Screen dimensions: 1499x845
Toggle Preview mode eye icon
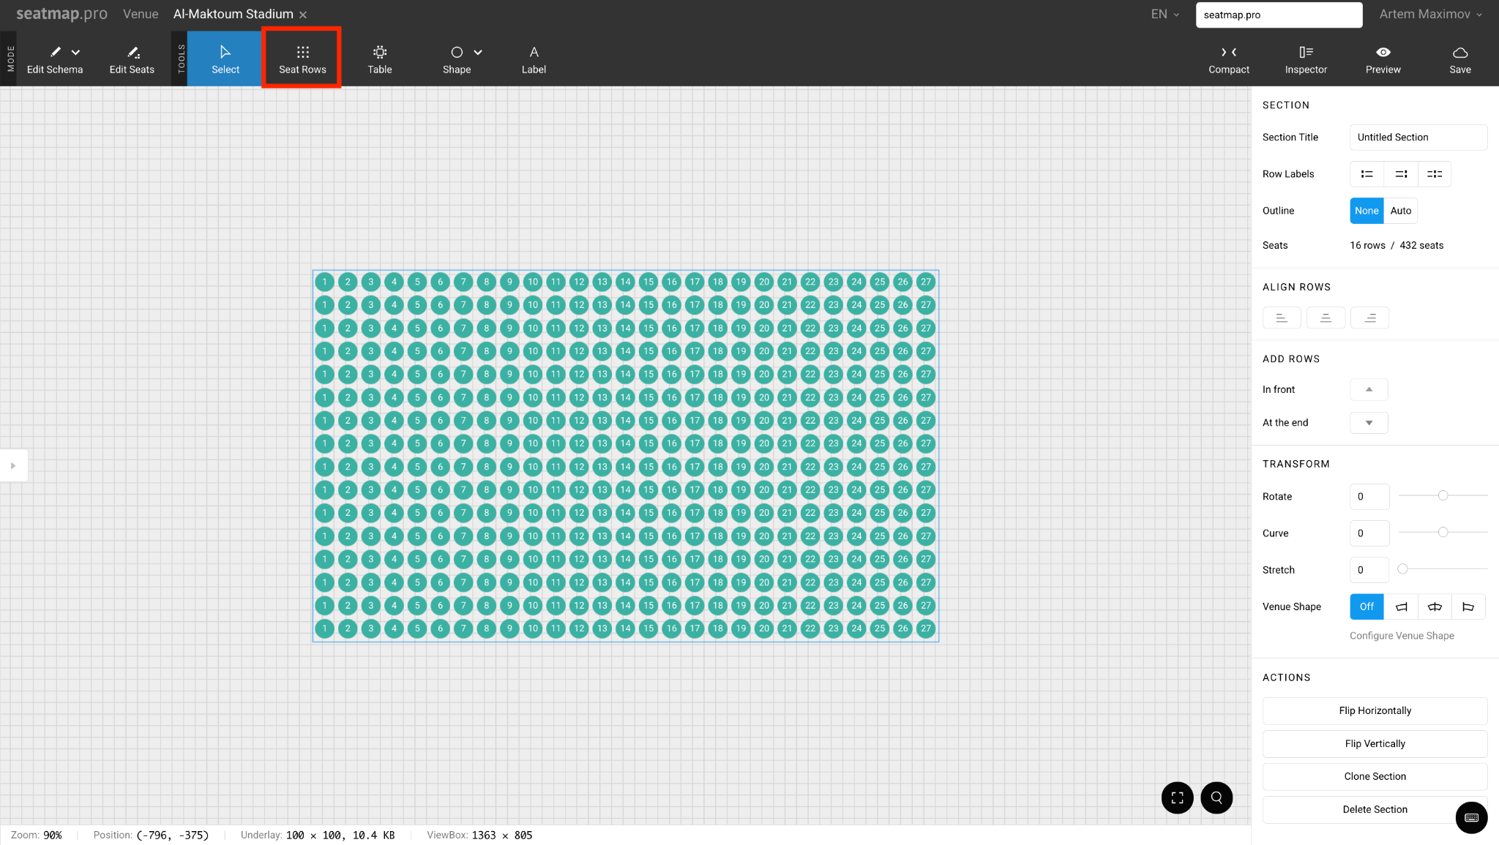1383,53
